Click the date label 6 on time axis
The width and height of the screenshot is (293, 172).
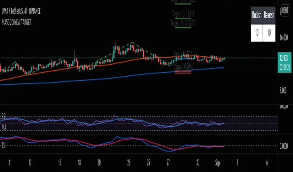click(x=267, y=163)
